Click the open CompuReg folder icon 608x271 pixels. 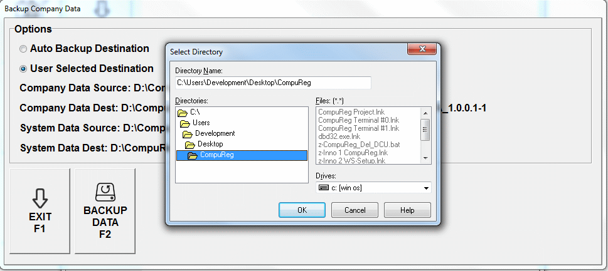(x=193, y=155)
